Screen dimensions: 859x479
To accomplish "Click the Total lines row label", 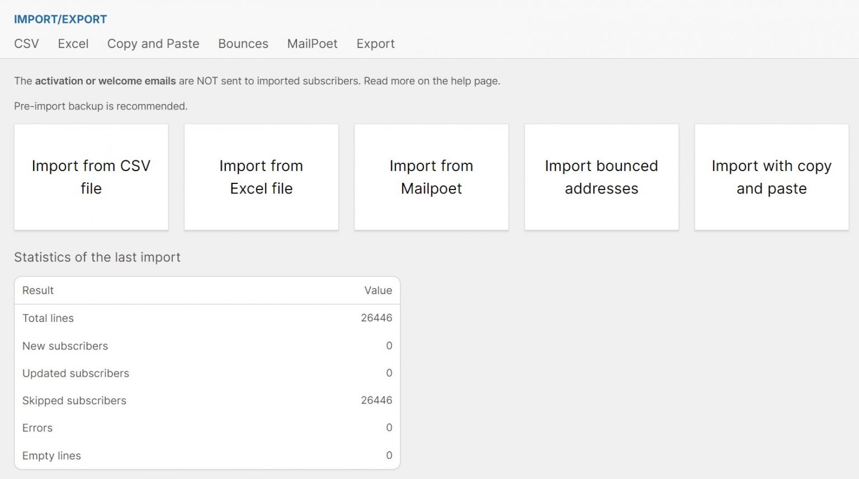I will pyautogui.click(x=48, y=318).
